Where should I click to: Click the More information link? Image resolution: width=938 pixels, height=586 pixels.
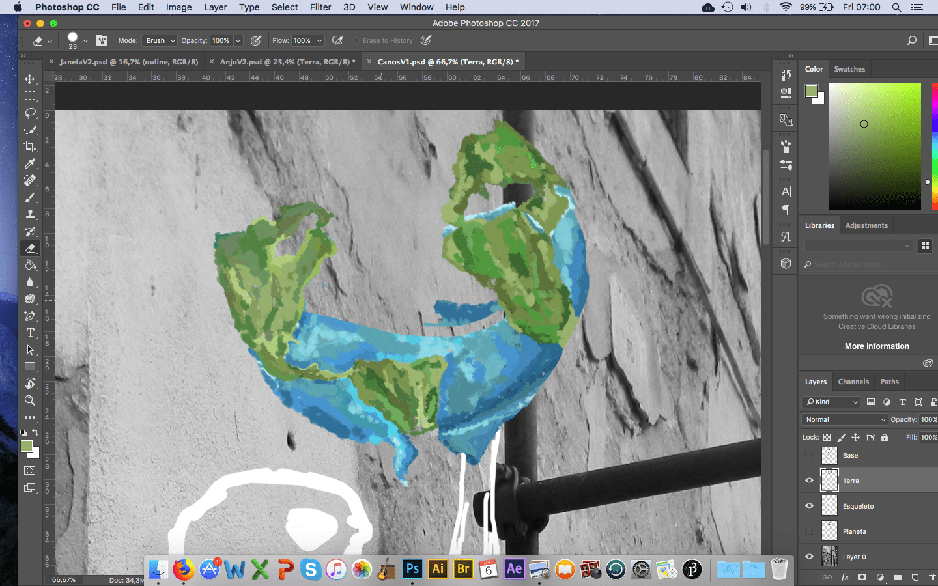877,346
